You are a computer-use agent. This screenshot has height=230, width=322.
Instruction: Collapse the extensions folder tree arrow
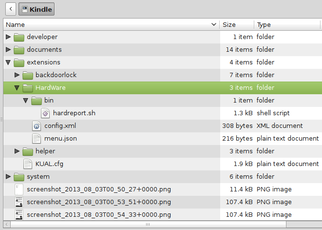[8, 63]
